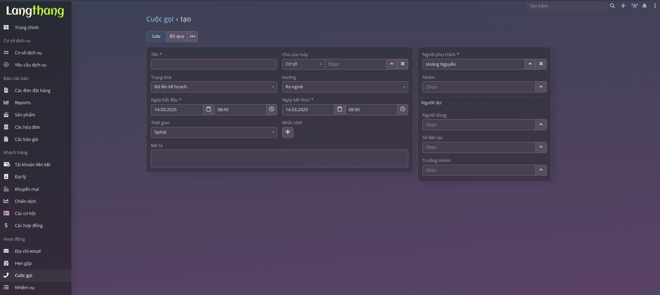Expand the Trạng thái dropdown
Viewport: 660px width, 295px height.
pos(214,87)
